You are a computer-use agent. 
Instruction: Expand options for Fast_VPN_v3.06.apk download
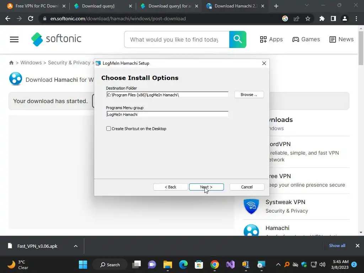[76, 246]
